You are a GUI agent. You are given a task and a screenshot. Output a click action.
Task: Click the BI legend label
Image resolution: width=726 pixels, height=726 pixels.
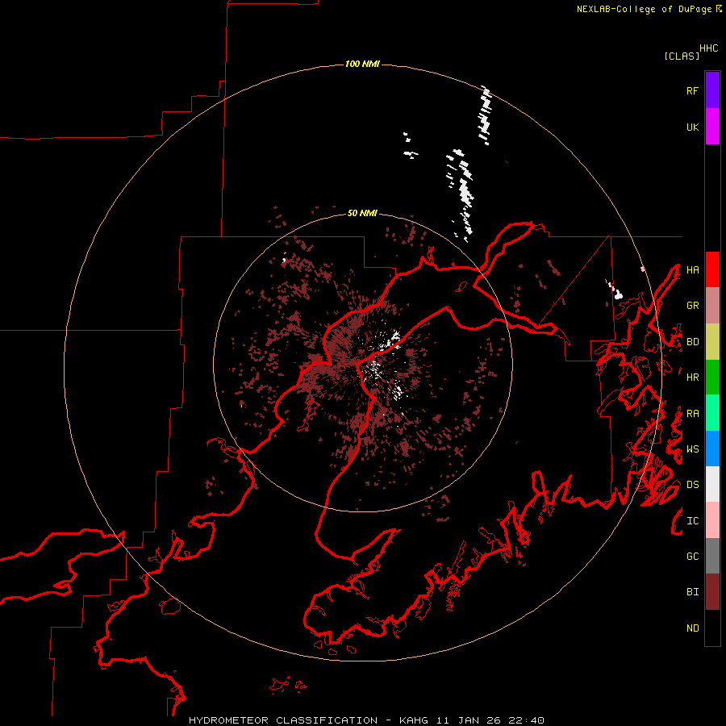692,592
